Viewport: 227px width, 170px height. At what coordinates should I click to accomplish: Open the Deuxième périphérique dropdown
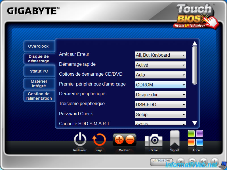tap(160, 95)
